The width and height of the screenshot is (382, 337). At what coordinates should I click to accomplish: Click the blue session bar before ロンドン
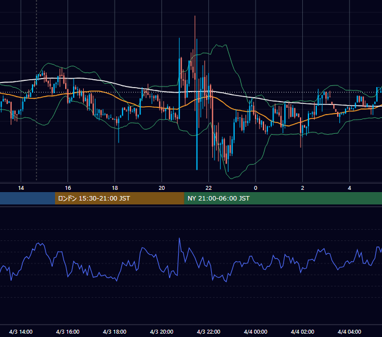(x=28, y=198)
